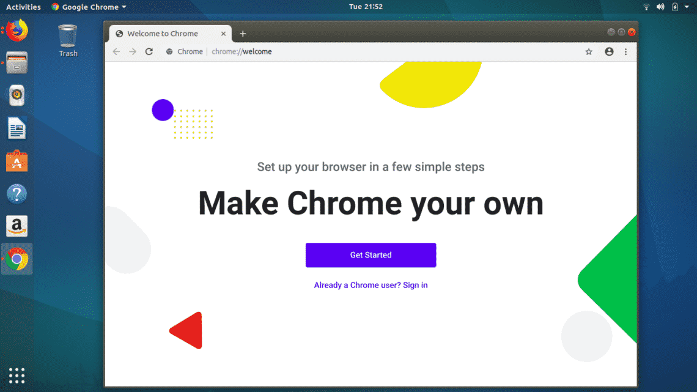Viewport: 697px width, 392px height.
Task: Reload the page with the refresh icon
Action: pyautogui.click(x=149, y=51)
